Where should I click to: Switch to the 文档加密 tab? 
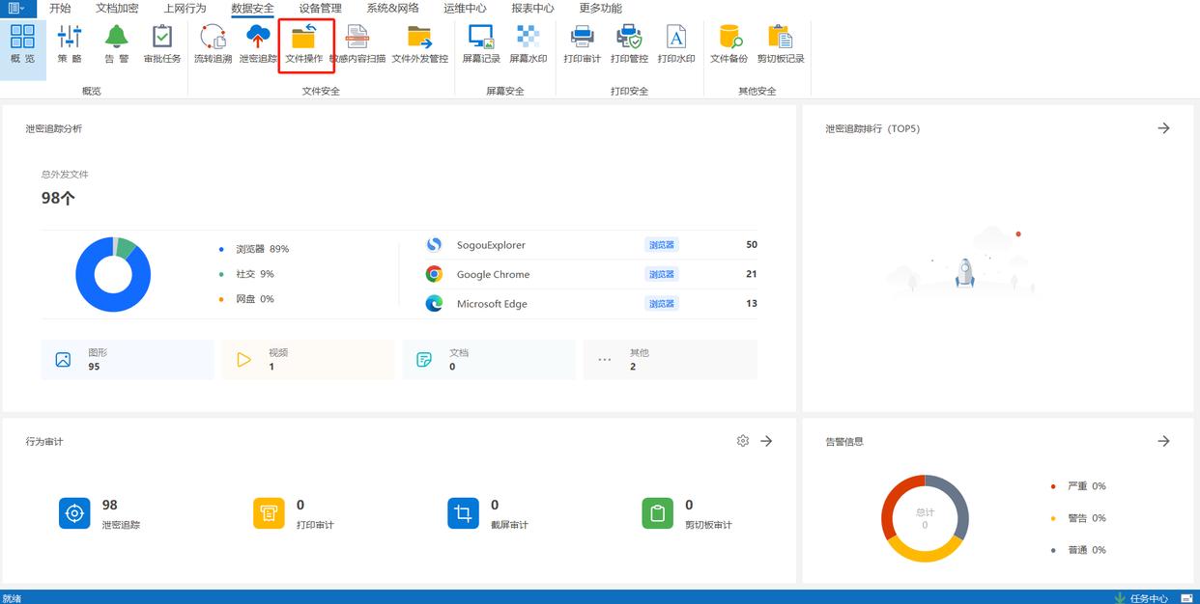117,8
